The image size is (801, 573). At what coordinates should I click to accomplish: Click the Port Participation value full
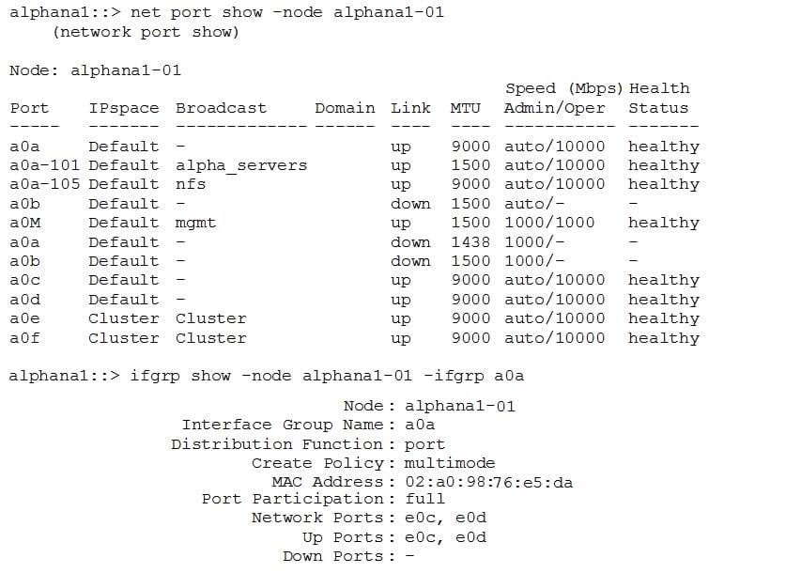[425, 499]
